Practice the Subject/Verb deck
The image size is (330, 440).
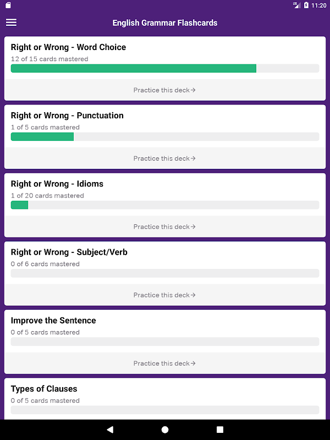(164, 295)
